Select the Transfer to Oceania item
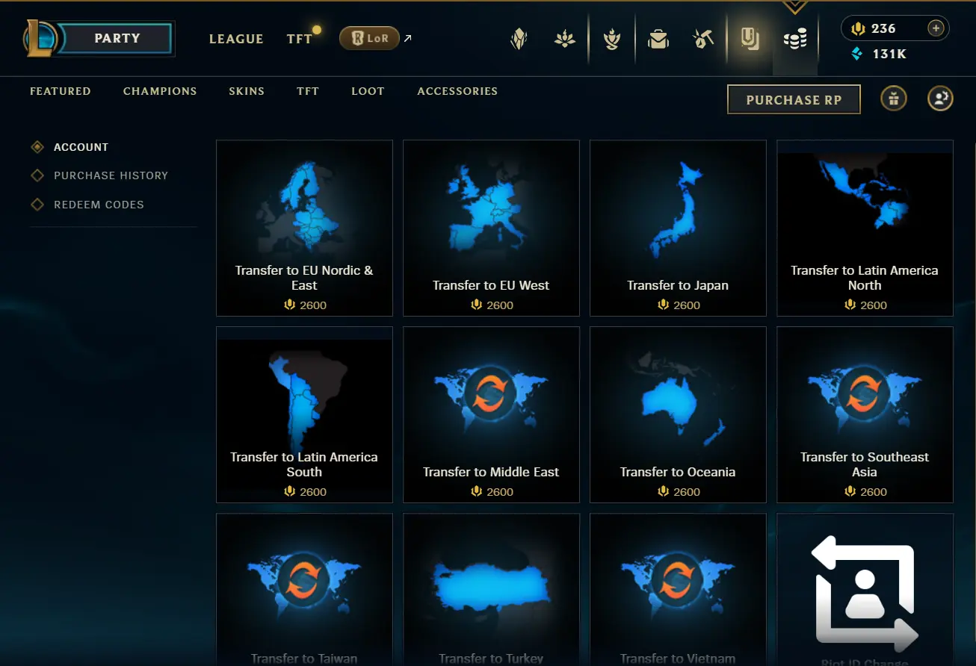Image resolution: width=976 pixels, height=666 pixels. coord(678,414)
